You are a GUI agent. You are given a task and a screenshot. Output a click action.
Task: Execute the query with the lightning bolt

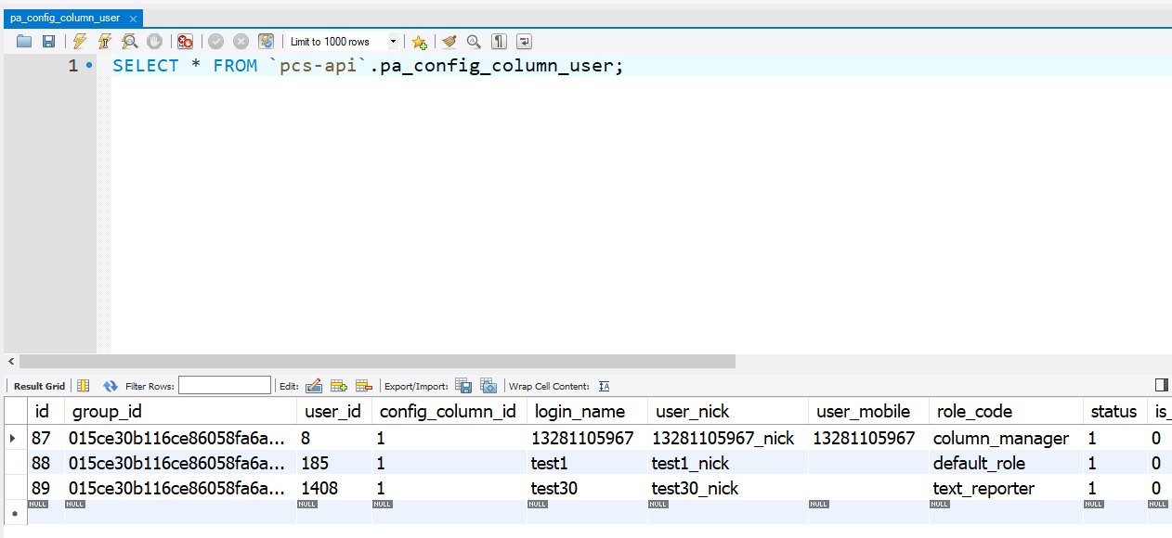point(80,42)
